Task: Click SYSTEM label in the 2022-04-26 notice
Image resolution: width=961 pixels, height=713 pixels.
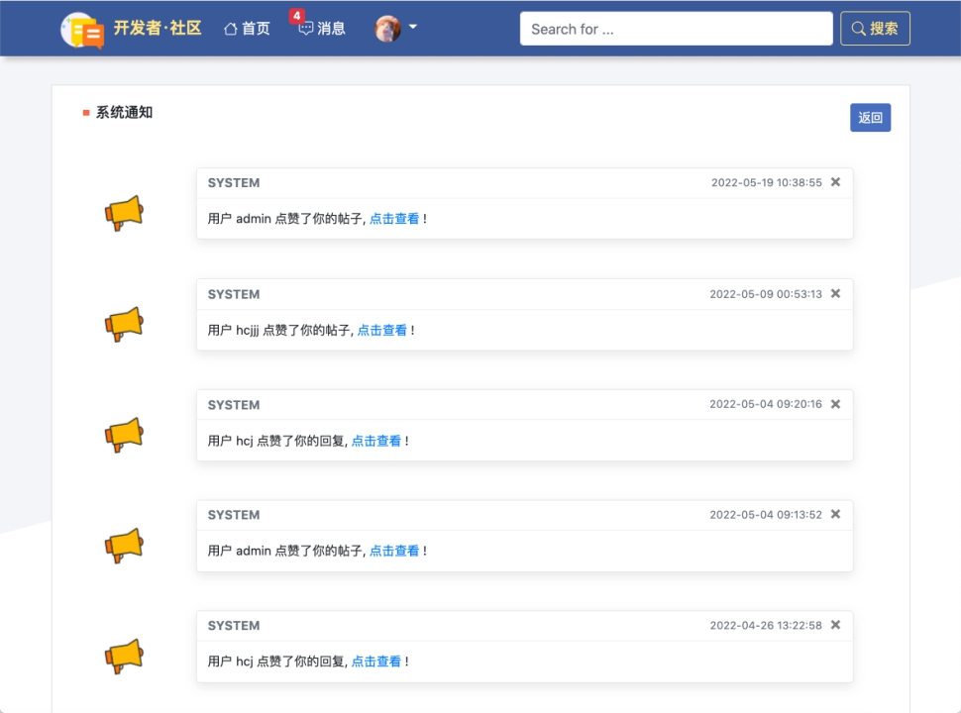Action: click(x=234, y=626)
